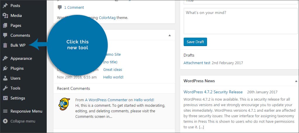Click the WordPress News heading

click(199, 81)
